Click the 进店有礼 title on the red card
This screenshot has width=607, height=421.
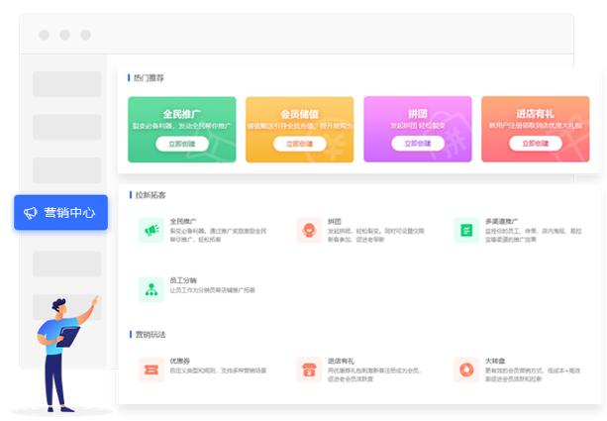pos(536,114)
